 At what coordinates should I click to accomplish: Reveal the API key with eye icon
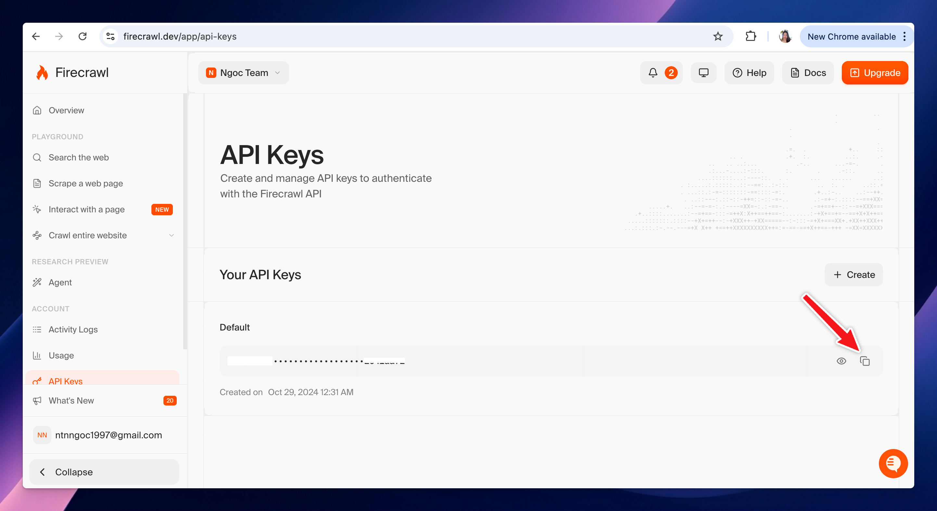pos(841,361)
